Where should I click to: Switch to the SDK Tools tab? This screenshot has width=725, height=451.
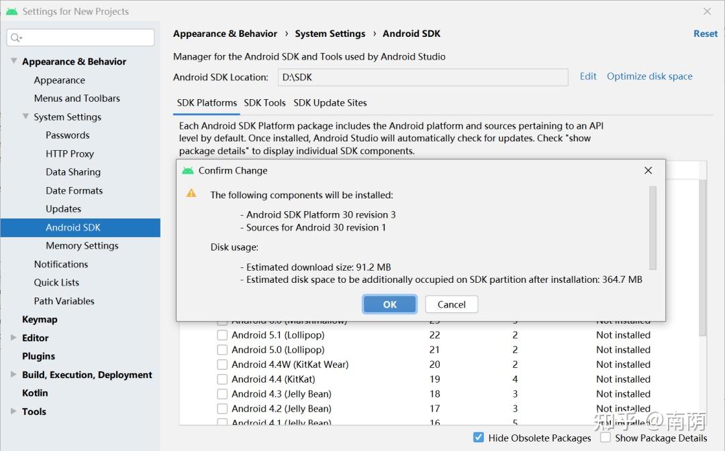click(264, 103)
